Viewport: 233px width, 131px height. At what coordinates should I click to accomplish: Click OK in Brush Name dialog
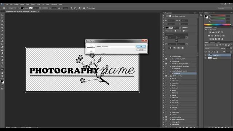(141, 47)
